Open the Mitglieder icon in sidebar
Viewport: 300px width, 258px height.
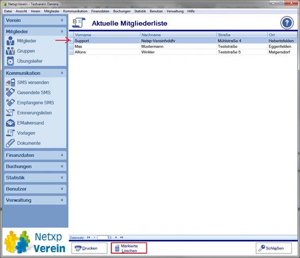(x=10, y=41)
